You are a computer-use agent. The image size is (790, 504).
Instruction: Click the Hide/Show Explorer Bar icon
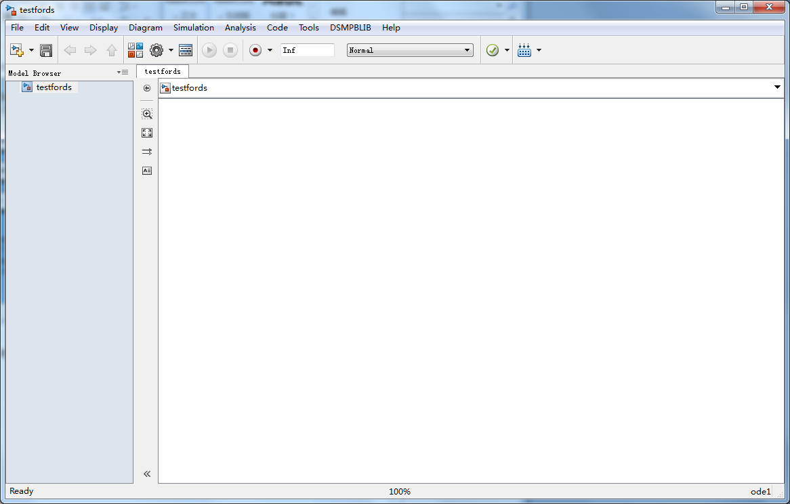point(146,88)
